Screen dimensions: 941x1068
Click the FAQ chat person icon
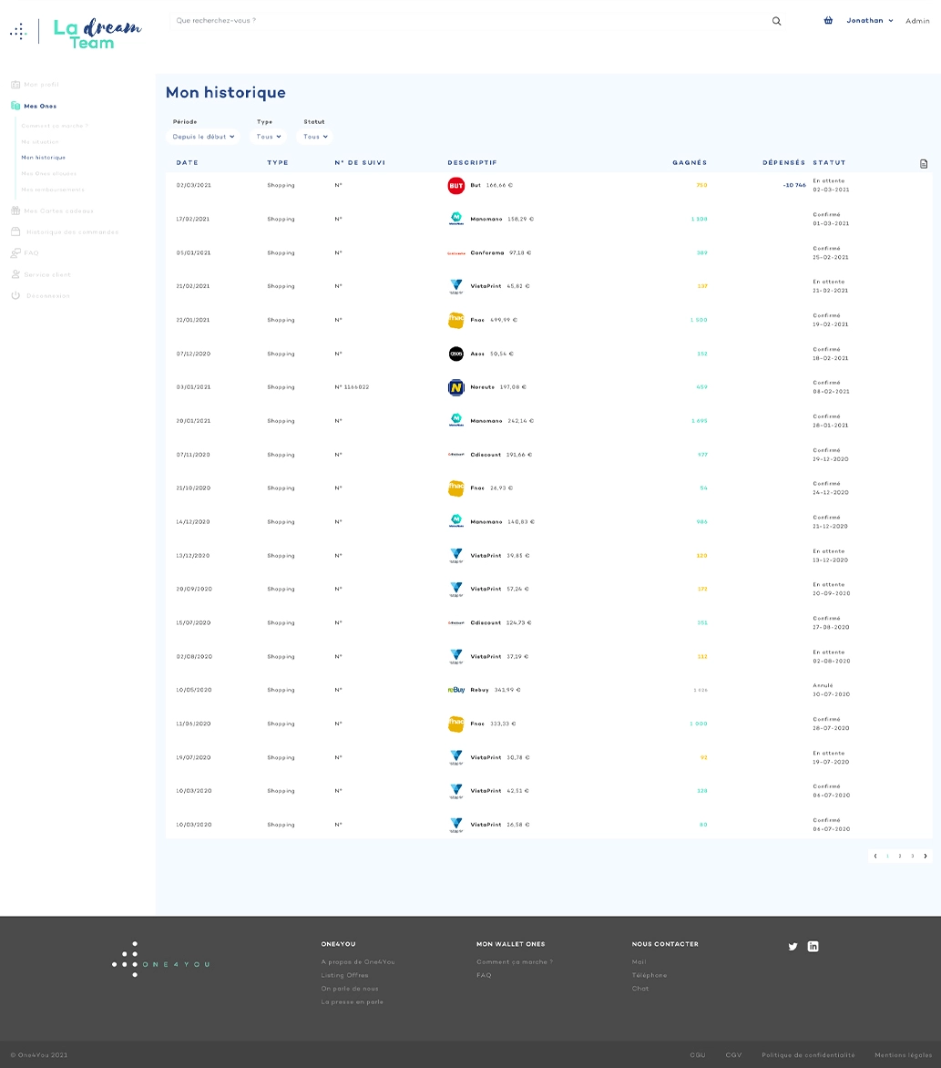(x=15, y=252)
